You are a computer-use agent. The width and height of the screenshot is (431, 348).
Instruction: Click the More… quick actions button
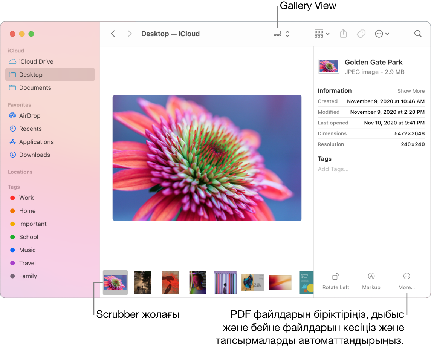pyautogui.click(x=407, y=281)
